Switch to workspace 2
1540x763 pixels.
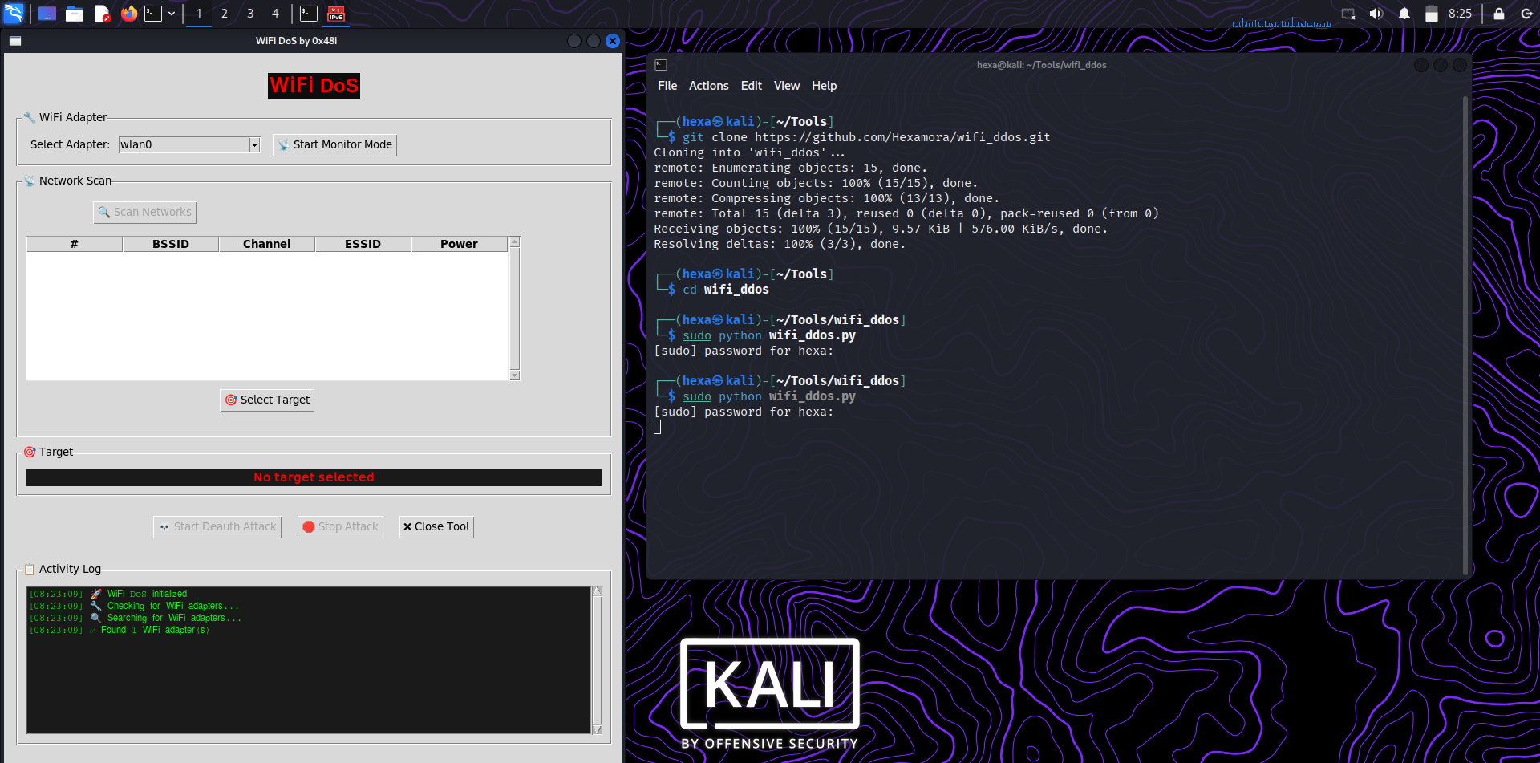coord(225,14)
